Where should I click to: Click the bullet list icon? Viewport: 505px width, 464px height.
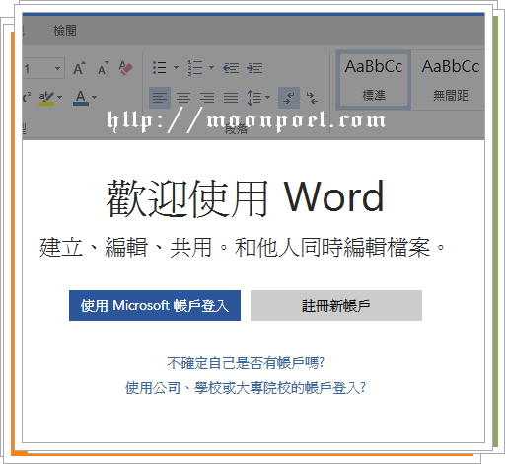pos(160,68)
